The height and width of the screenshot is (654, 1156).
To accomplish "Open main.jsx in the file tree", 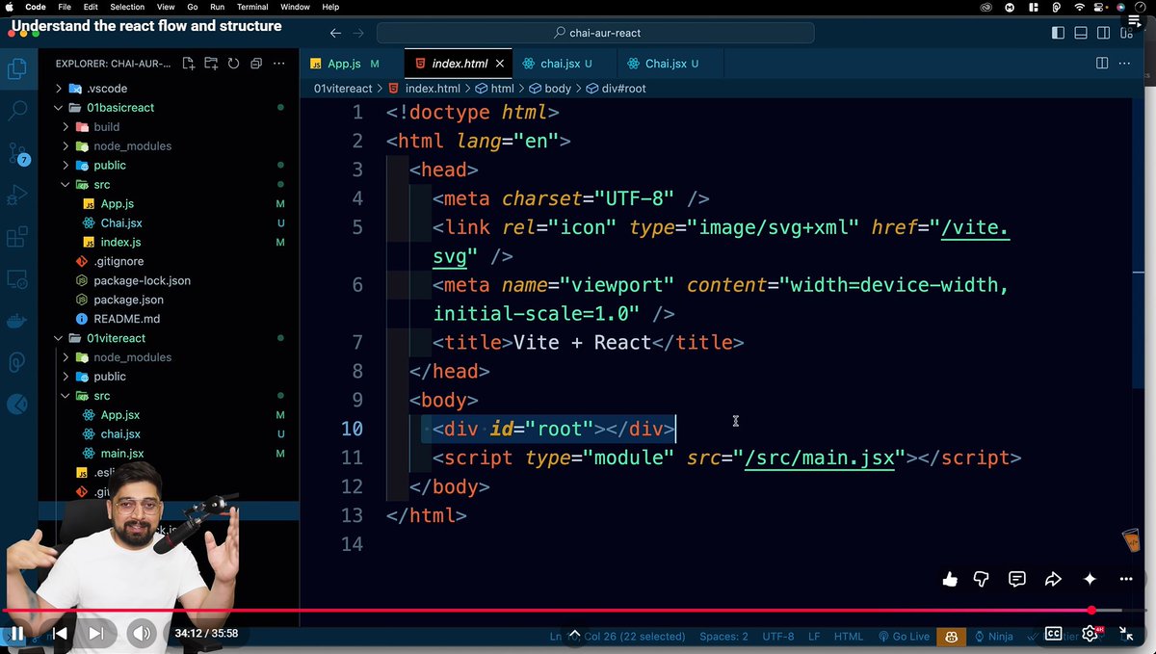I will (x=121, y=453).
